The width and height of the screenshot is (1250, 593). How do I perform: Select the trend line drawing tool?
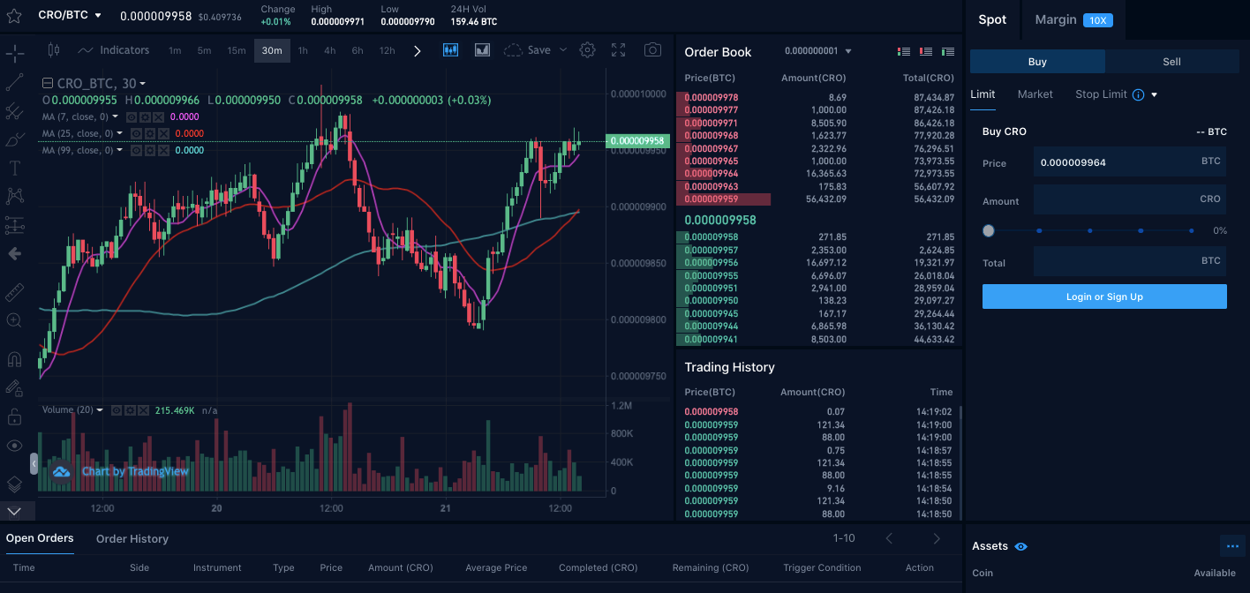[14, 82]
